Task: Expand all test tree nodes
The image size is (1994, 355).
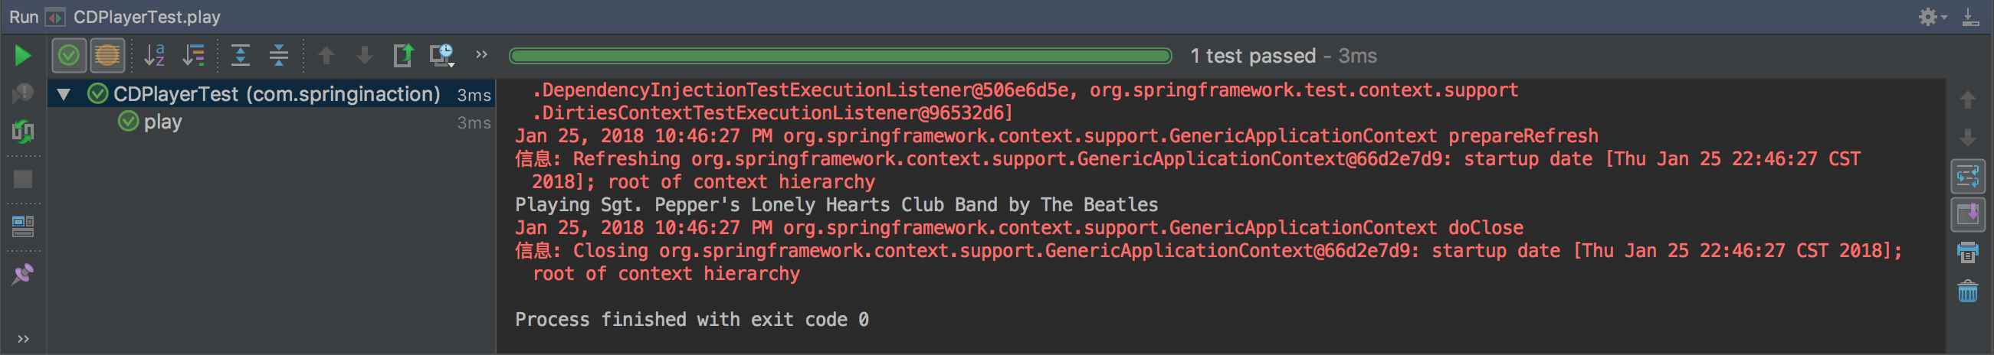Action: point(241,56)
